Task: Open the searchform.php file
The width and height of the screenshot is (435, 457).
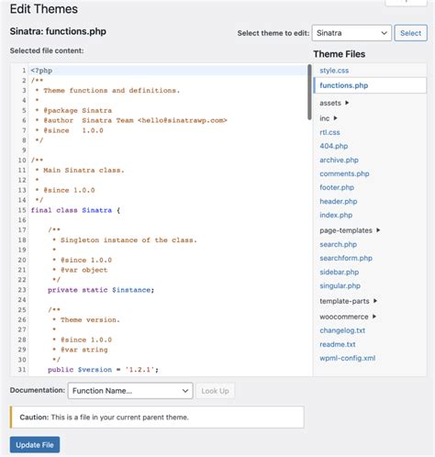Action: [346, 258]
